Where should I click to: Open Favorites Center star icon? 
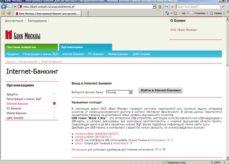tap(3, 13)
